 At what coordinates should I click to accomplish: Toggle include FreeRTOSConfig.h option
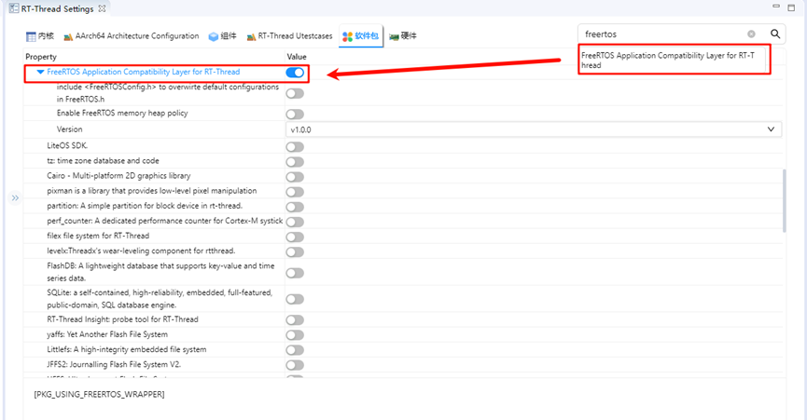click(x=295, y=93)
